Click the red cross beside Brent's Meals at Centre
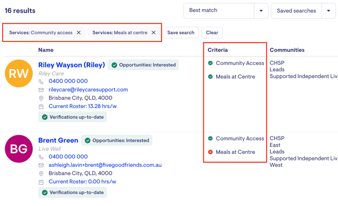Image resolution: width=338 pixels, height=206 pixels. click(210, 152)
